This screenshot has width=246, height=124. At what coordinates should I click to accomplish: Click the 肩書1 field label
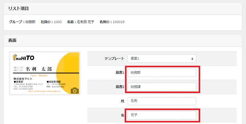pos(120,73)
